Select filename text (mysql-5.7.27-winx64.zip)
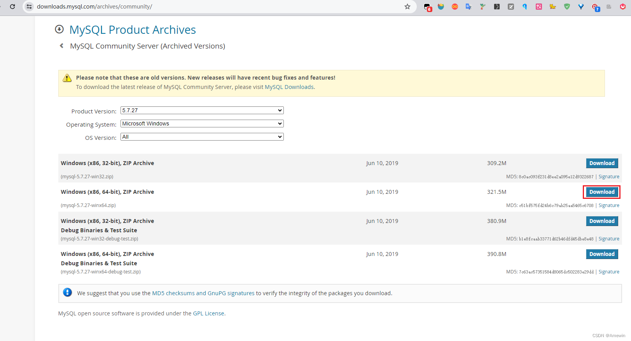This screenshot has height=341, width=631. (88, 205)
